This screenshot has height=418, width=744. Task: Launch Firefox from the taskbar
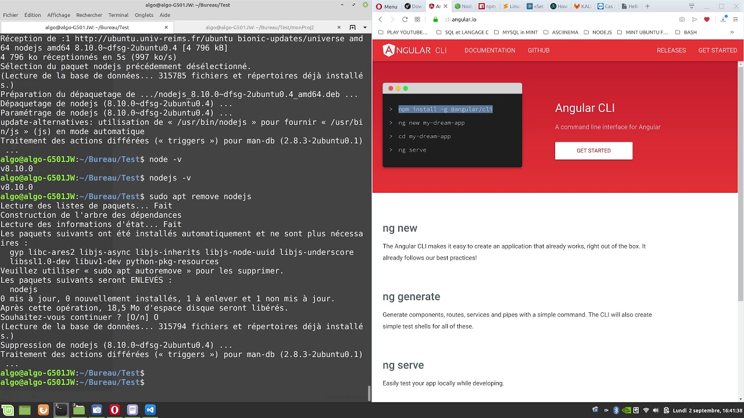click(43, 410)
